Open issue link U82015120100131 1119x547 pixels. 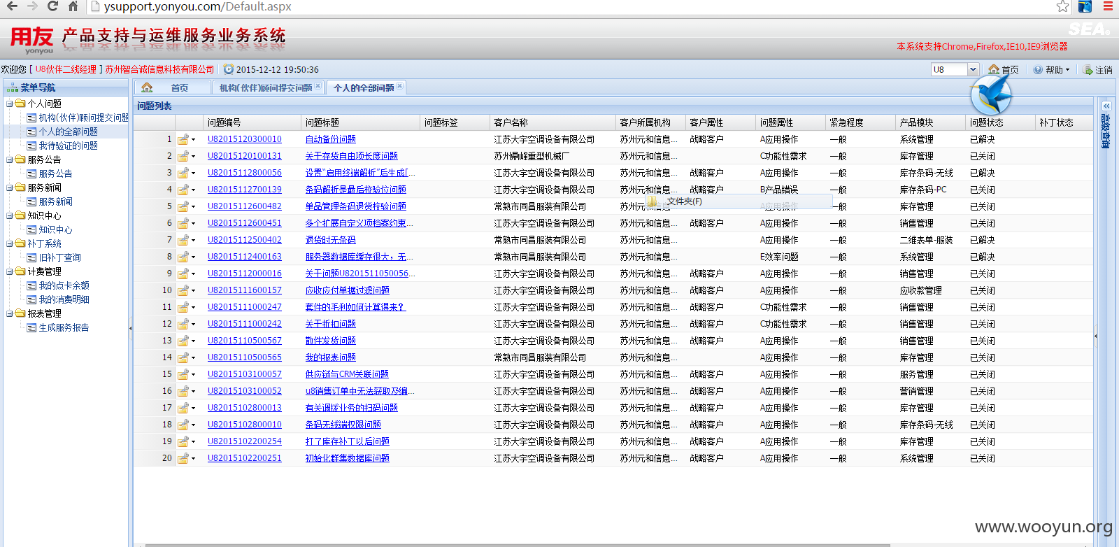click(x=244, y=156)
